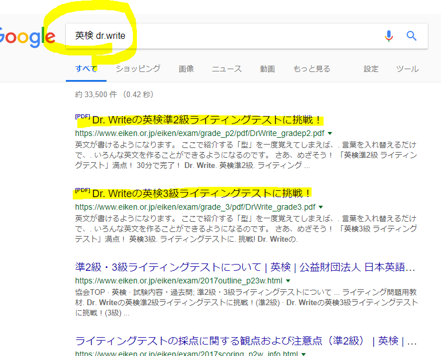
Task: Click the search box containing 英検 dr.write
Action: [247, 36]
